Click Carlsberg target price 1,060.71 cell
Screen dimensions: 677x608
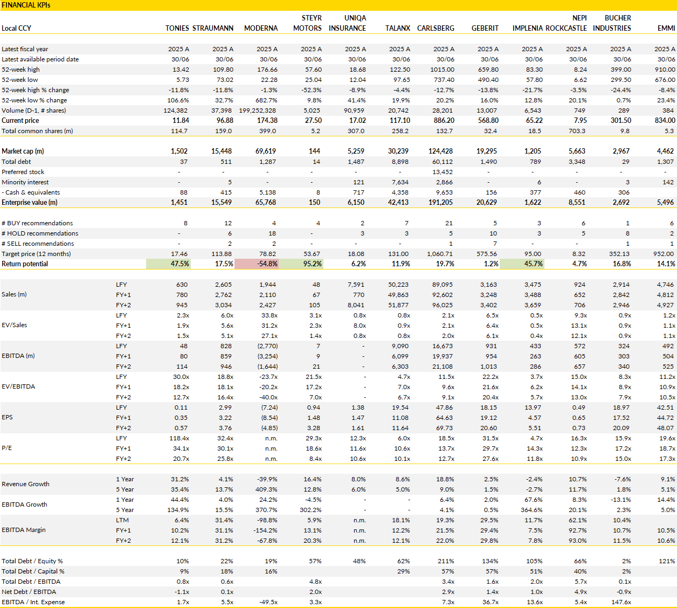440,254
